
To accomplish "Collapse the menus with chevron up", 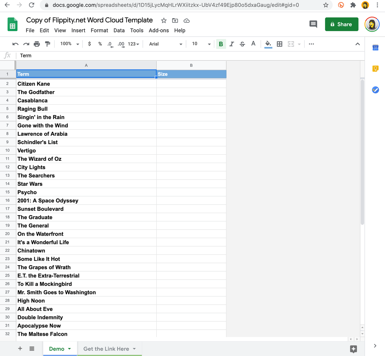I will point(358,44).
